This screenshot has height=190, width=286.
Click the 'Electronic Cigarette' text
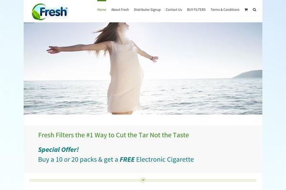tap(165, 160)
